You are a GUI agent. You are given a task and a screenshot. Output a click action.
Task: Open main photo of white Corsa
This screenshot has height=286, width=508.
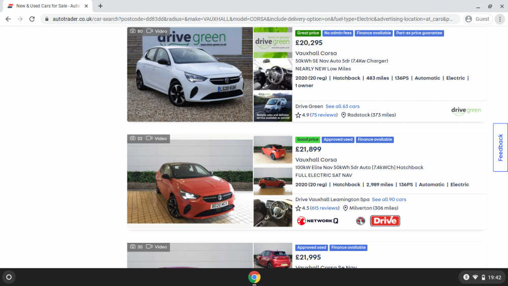click(190, 75)
